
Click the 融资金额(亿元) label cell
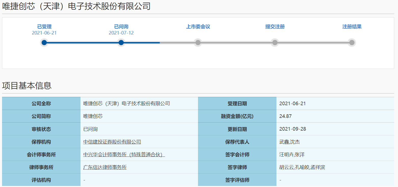pos(237,116)
